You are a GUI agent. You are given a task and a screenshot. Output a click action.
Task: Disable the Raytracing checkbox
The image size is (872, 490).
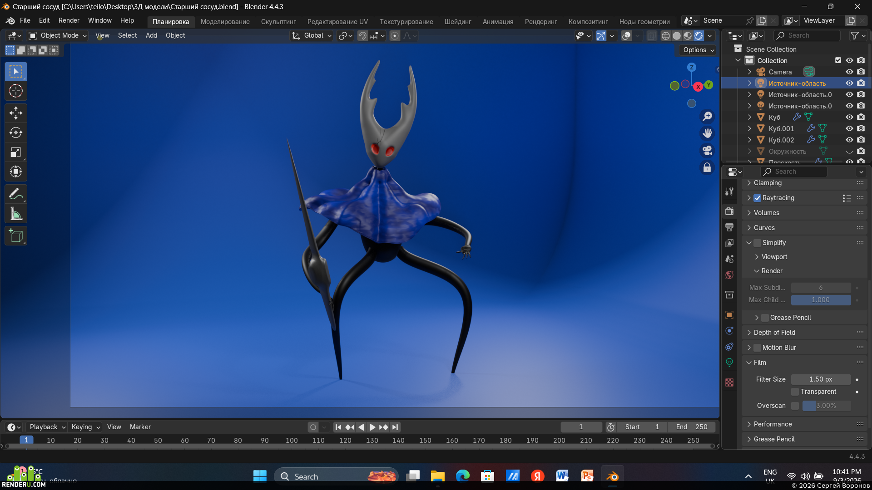click(x=757, y=198)
